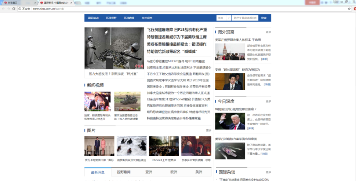
Task: Open video caption 普京当面警告芬兰总统
Action: point(126,117)
